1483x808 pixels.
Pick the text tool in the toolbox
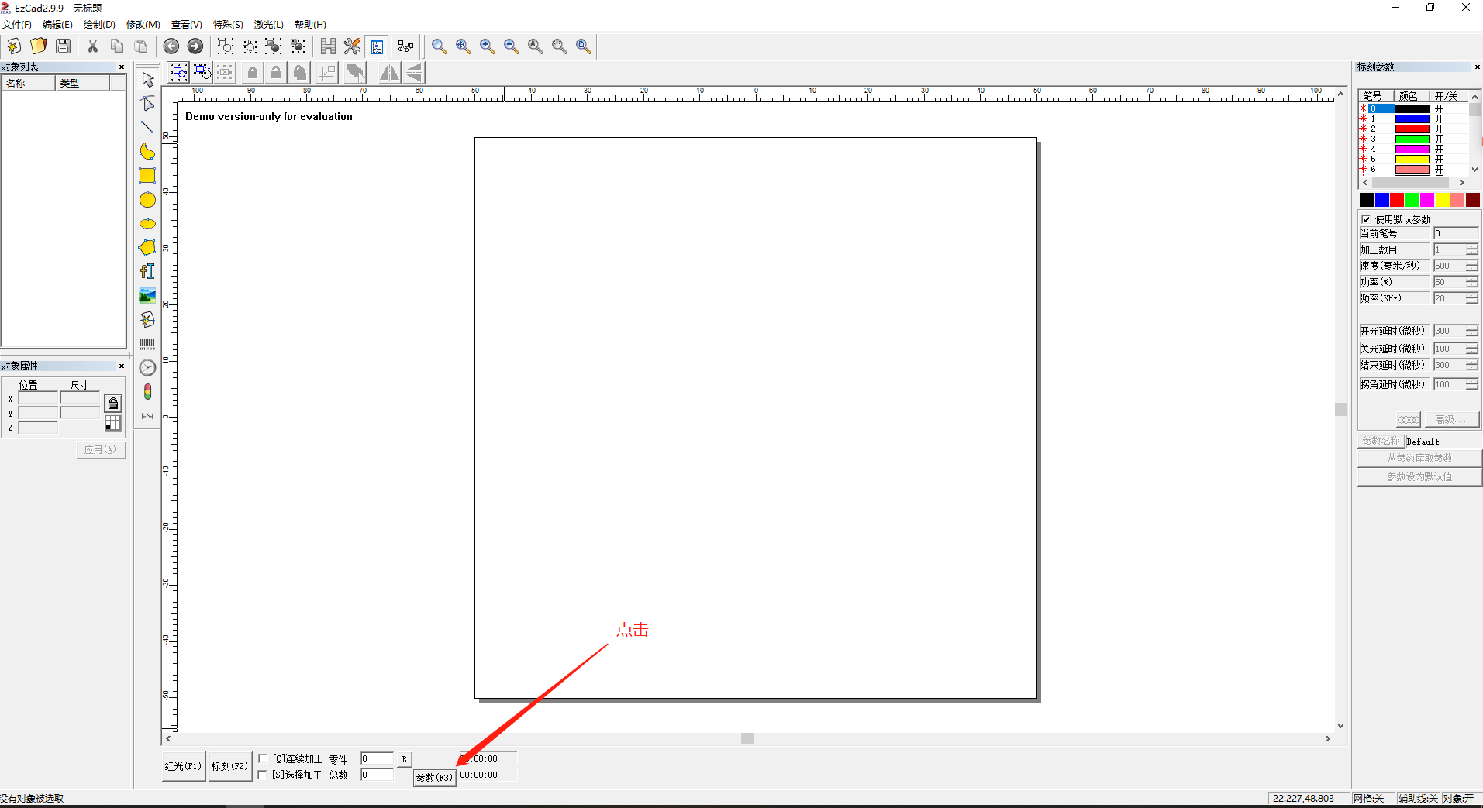click(x=147, y=271)
